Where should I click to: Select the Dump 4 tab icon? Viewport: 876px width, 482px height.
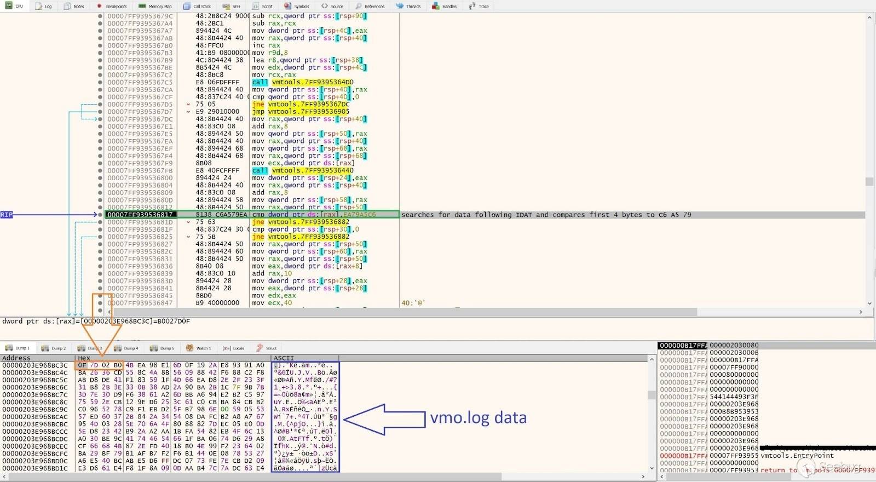(117, 348)
